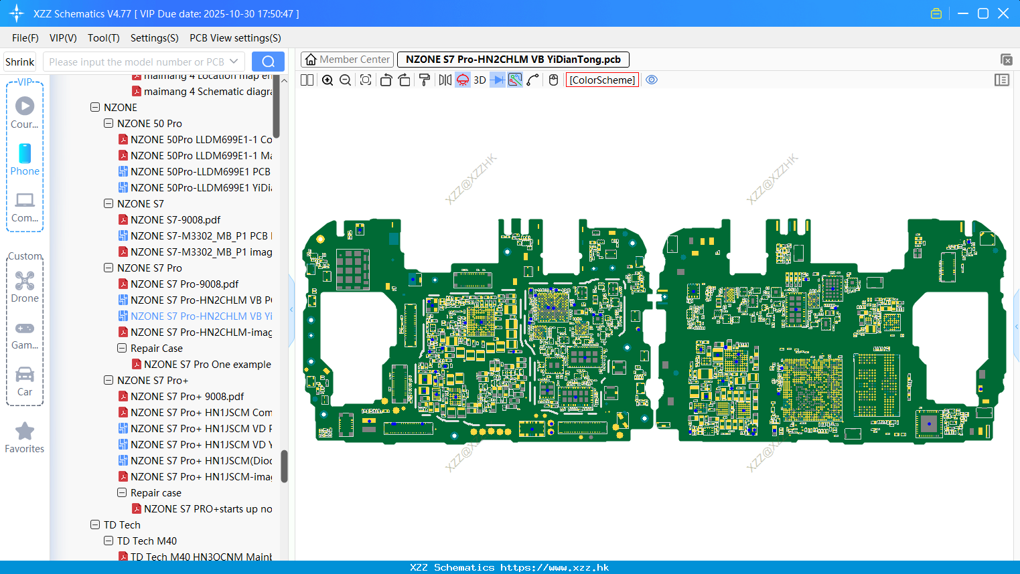Image resolution: width=1020 pixels, height=574 pixels.
Task: Open NZONE 50Pro-LLDM699E1 PCB file
Action: [x=195, y=171]
